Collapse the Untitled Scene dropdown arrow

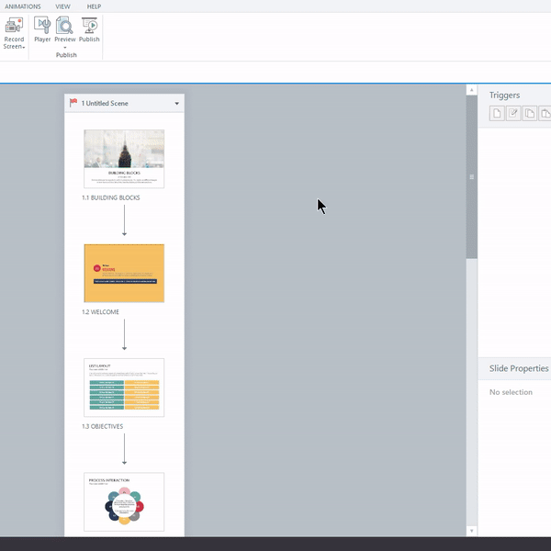coord(176,103)
